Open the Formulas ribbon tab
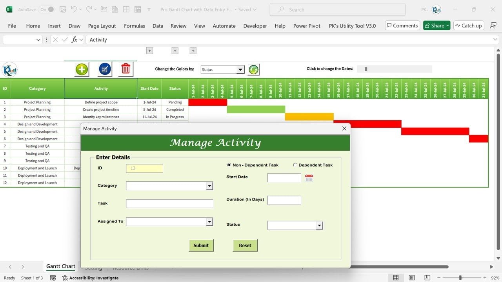Image resolution: width=502 pixels, height=282 pixels. click(134, 26)
